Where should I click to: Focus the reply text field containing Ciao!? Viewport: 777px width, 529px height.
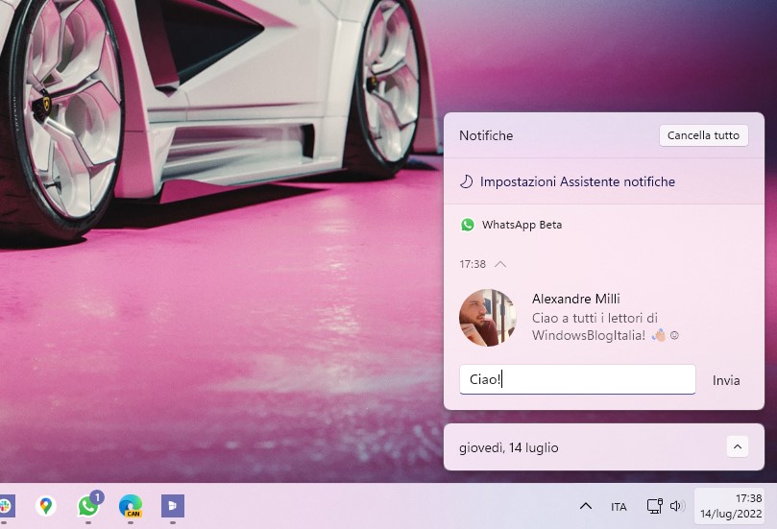click(577, 379)
